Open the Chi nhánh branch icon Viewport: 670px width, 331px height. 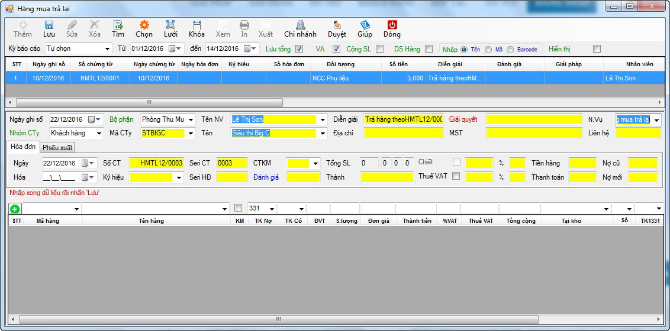pos(301,25)
